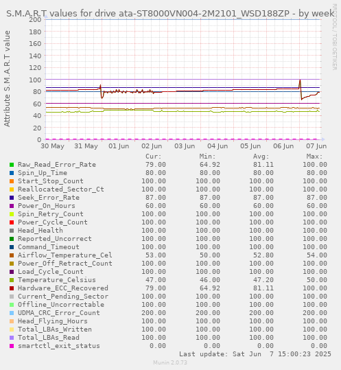Click the Power_On_Hours magenta legend swatch
This screenshot has height=370, width=341.
(x=12, y=206)
